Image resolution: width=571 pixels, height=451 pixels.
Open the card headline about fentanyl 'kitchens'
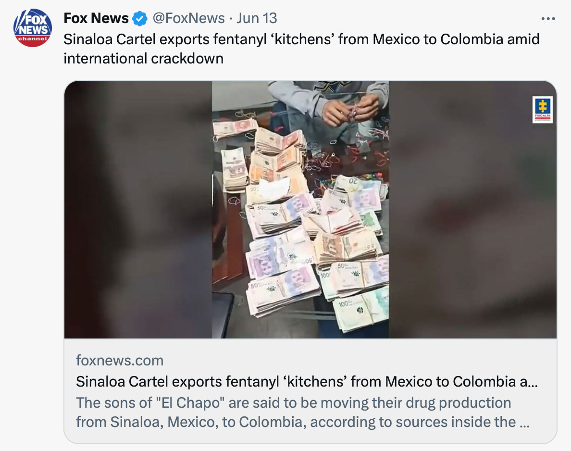307,381
